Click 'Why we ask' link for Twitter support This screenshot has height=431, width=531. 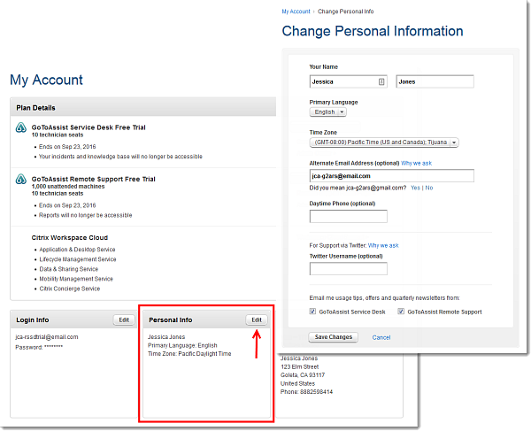coord(383,245)
